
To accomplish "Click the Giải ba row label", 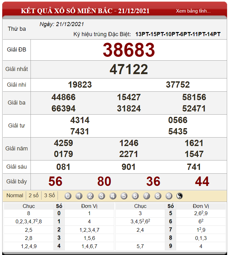I will (x=17, y=103).
